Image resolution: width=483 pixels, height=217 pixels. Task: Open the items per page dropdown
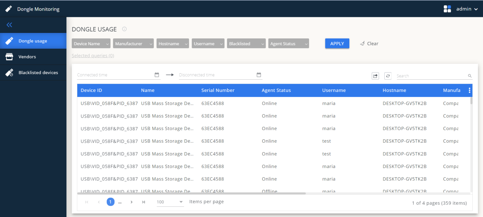click(170, 202)
